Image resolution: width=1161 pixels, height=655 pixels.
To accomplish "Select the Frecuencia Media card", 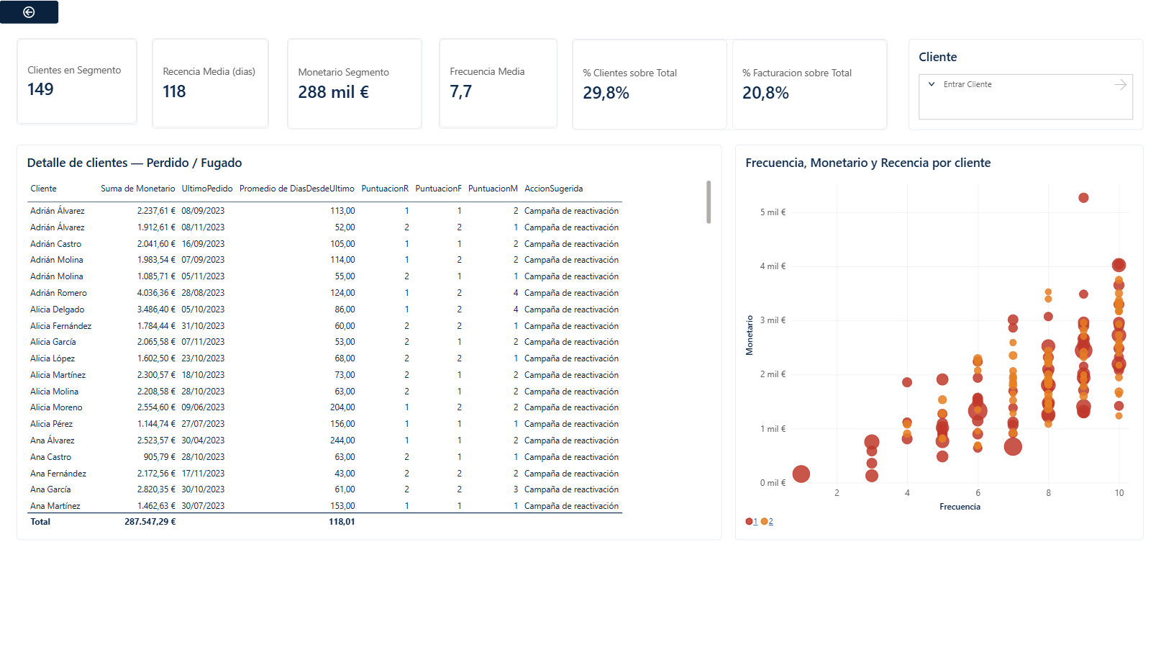I will pyautogui.click(x=498, y=83).
